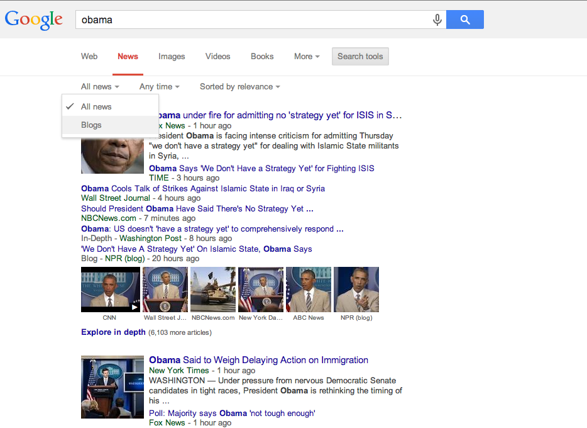Screen dimensions: 587x428
Task: Click the NPR (blog) thumbnail
Action: [x=356, y=290]
